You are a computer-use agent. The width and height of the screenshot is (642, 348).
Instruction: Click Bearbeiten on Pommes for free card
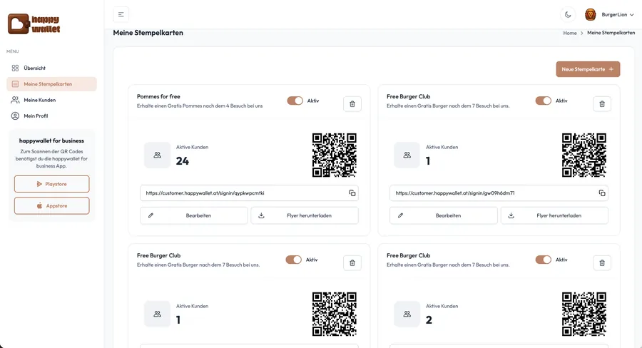pyautogui.click(x=193, y=215)
